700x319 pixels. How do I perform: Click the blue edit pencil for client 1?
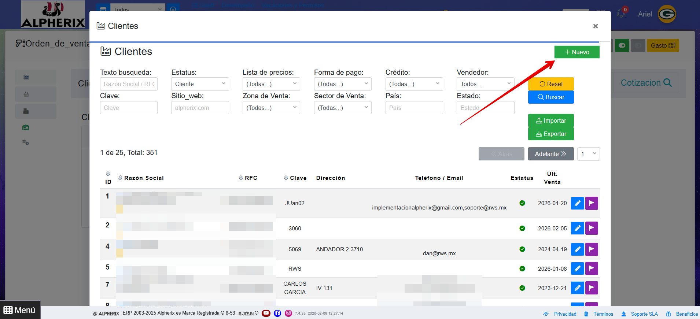(577, 203)
